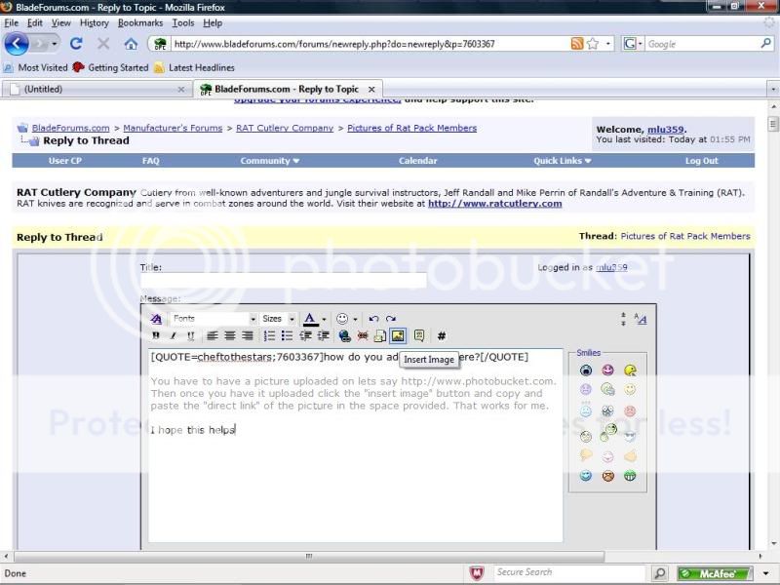The height and width of the screenshot is (585, 780).
Task: Undo the last edit in editor
Action: tap(374, 319)
